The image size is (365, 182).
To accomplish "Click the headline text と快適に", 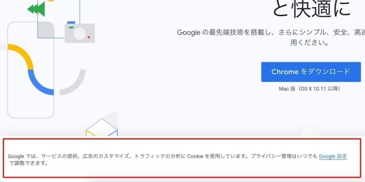I will pyautogui.click(x=311, y=9).
